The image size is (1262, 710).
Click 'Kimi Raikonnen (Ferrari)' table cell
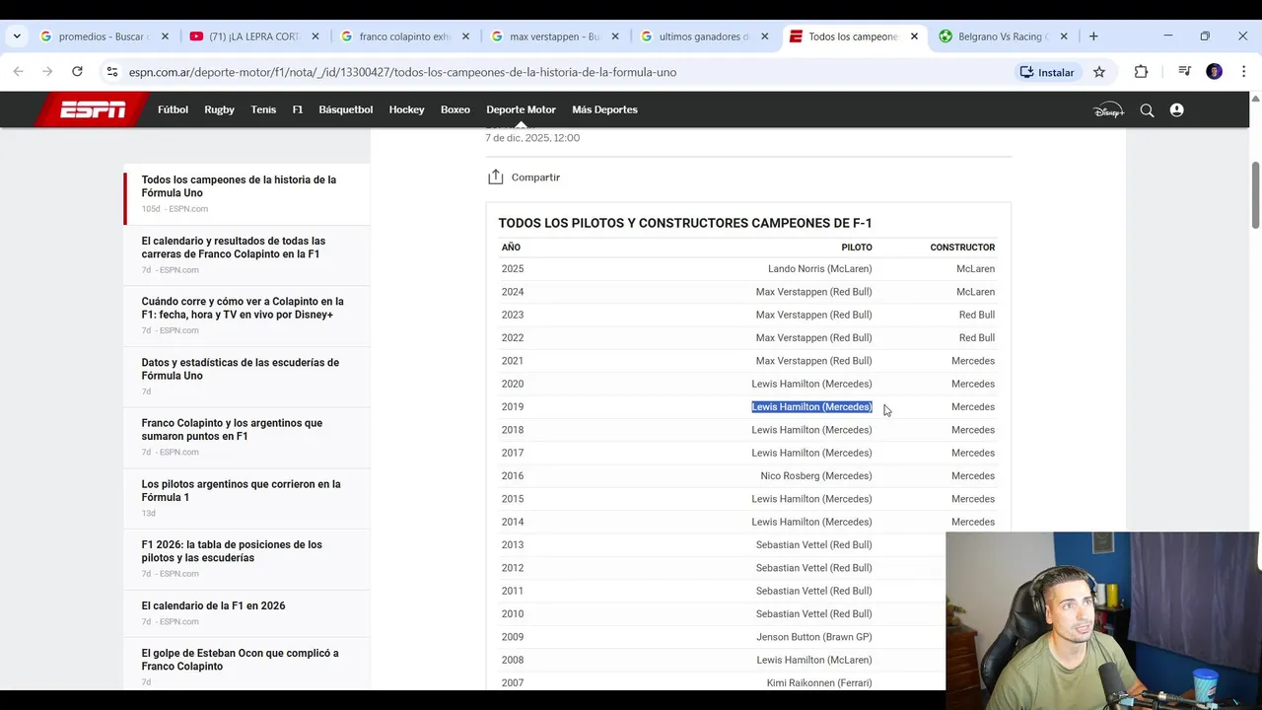pyautogui.click(x=819, y=683)
